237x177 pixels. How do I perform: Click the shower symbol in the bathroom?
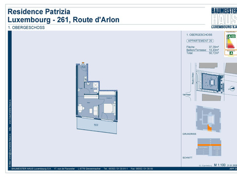[x=96, y=85]
